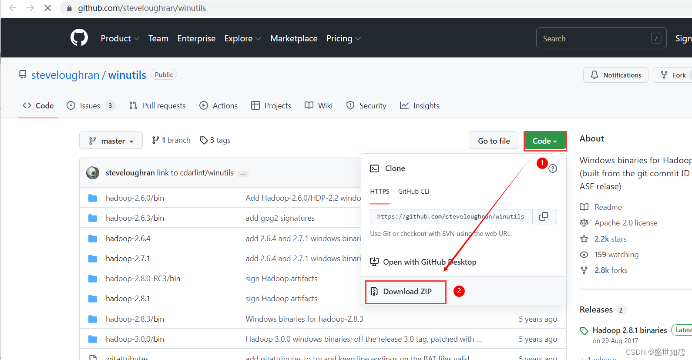Viewport: 692px width, 360px height.
Task: Open the Enterprise navigation link
Action: (x=196, y=38)
